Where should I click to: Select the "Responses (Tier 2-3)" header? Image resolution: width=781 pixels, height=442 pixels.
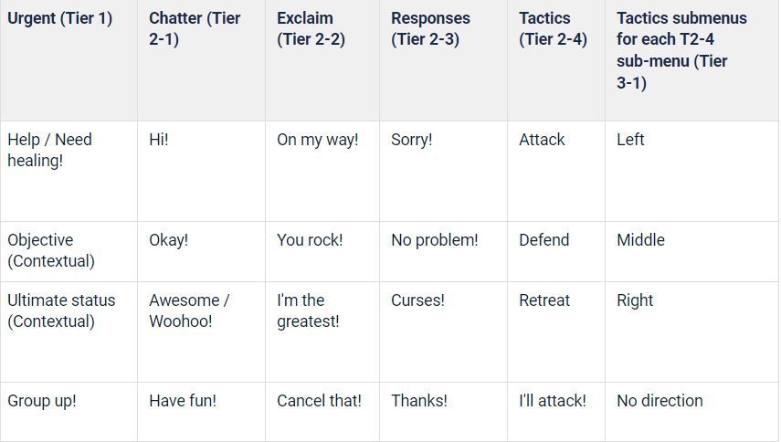430,29
